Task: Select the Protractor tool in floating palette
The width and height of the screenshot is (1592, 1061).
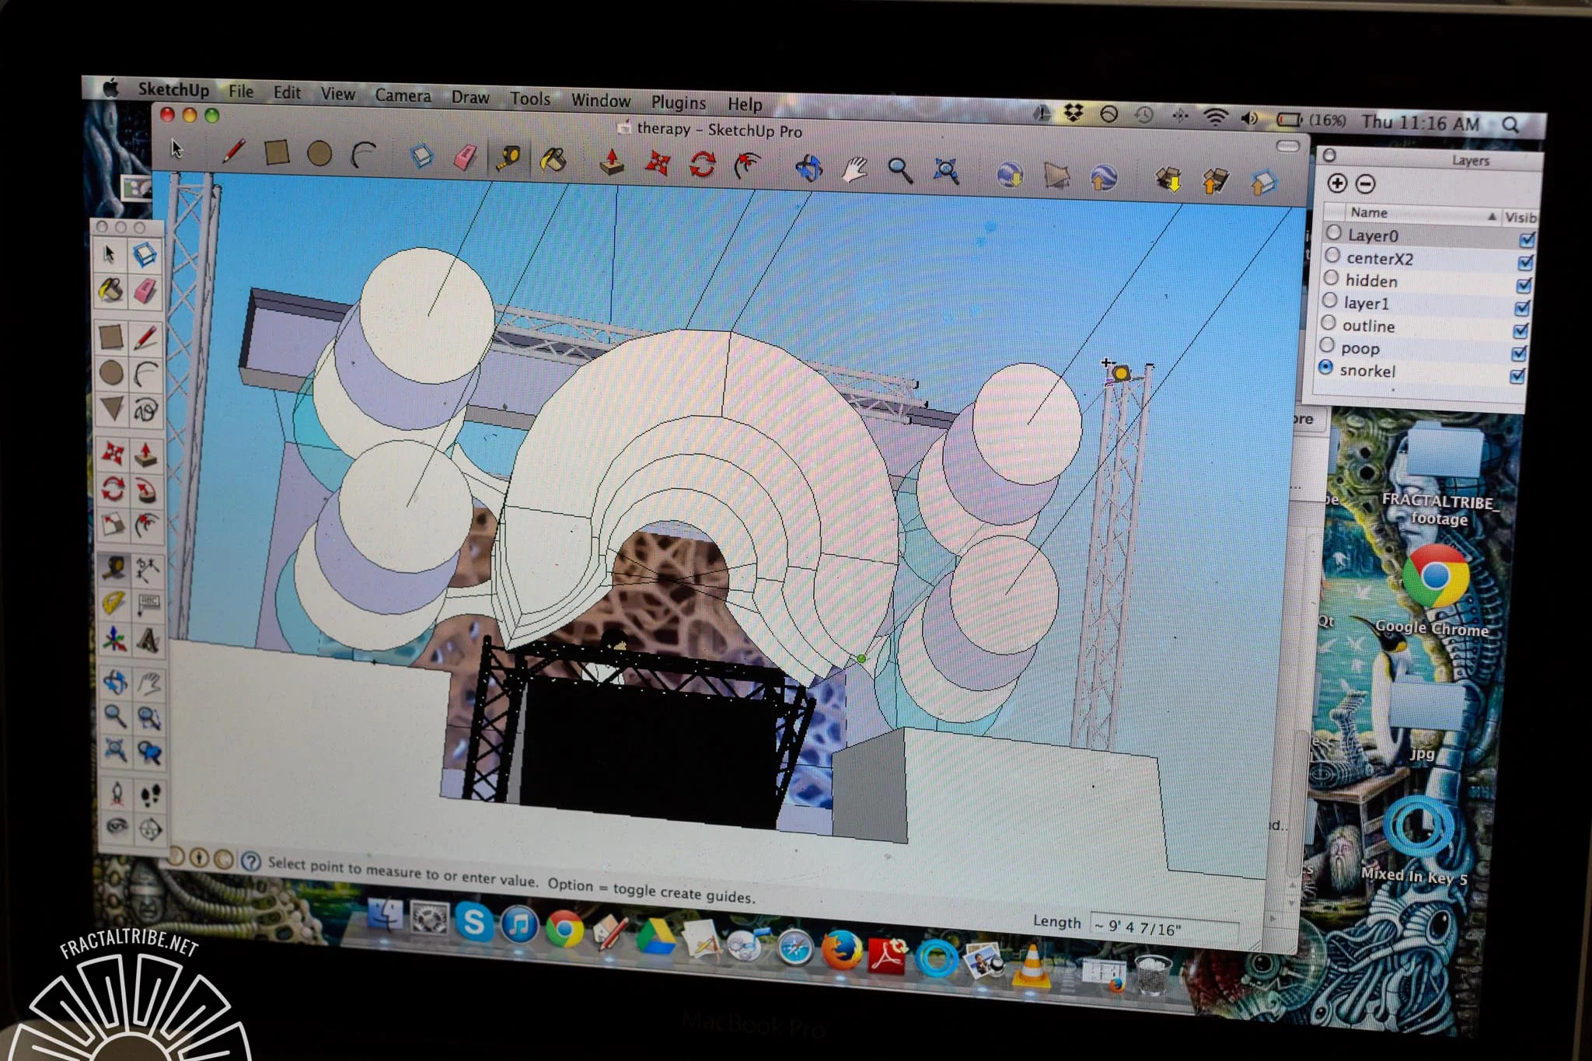Action: [x=114, y=603]
